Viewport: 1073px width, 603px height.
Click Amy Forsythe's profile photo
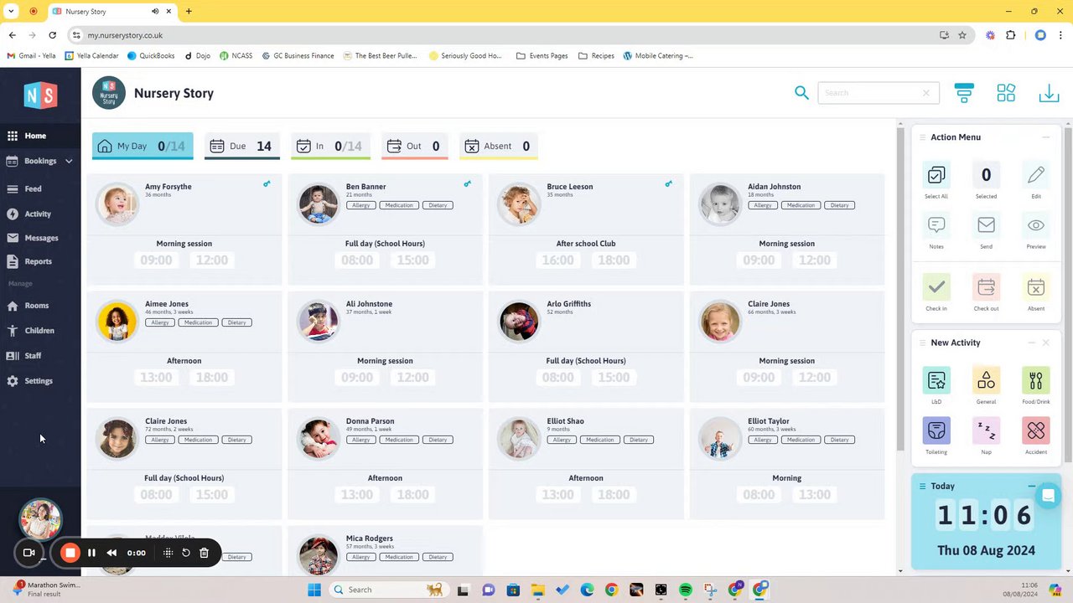[x=117, y=204]
